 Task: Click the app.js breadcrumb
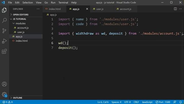click(x=52, y=15)
